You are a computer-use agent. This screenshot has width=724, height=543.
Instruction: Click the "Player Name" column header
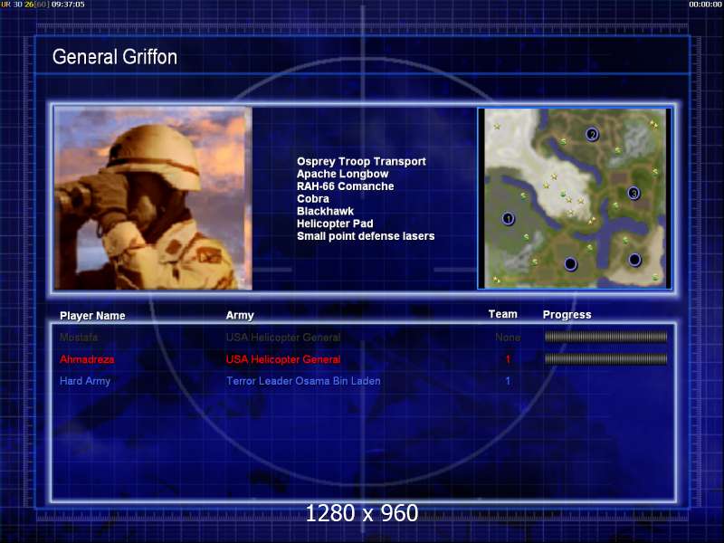[x=92, y=315]
